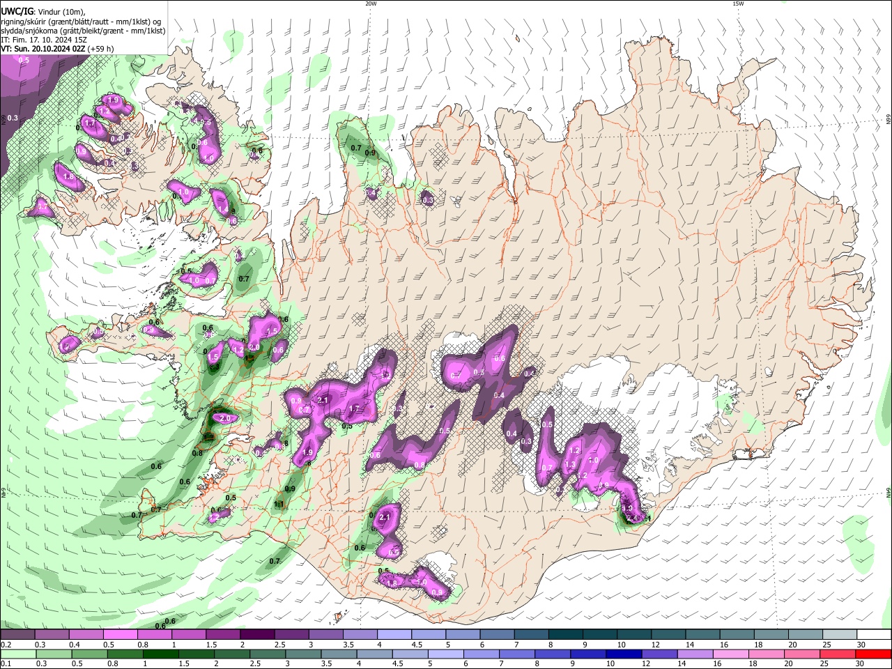
Task: Click lower legend swatch labeled 4.5
Action: tap(410, 654)
